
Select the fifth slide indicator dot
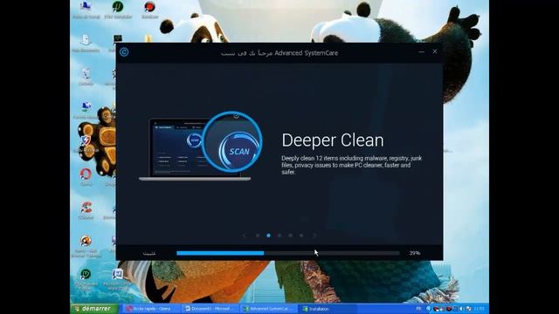(301, 235)
